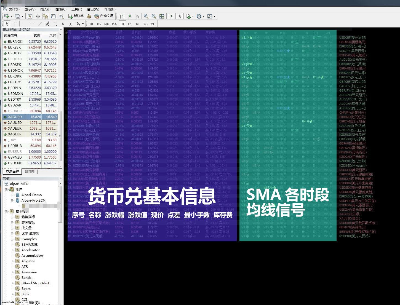Tile chart windows with grid icon

[x=162, y=16]
